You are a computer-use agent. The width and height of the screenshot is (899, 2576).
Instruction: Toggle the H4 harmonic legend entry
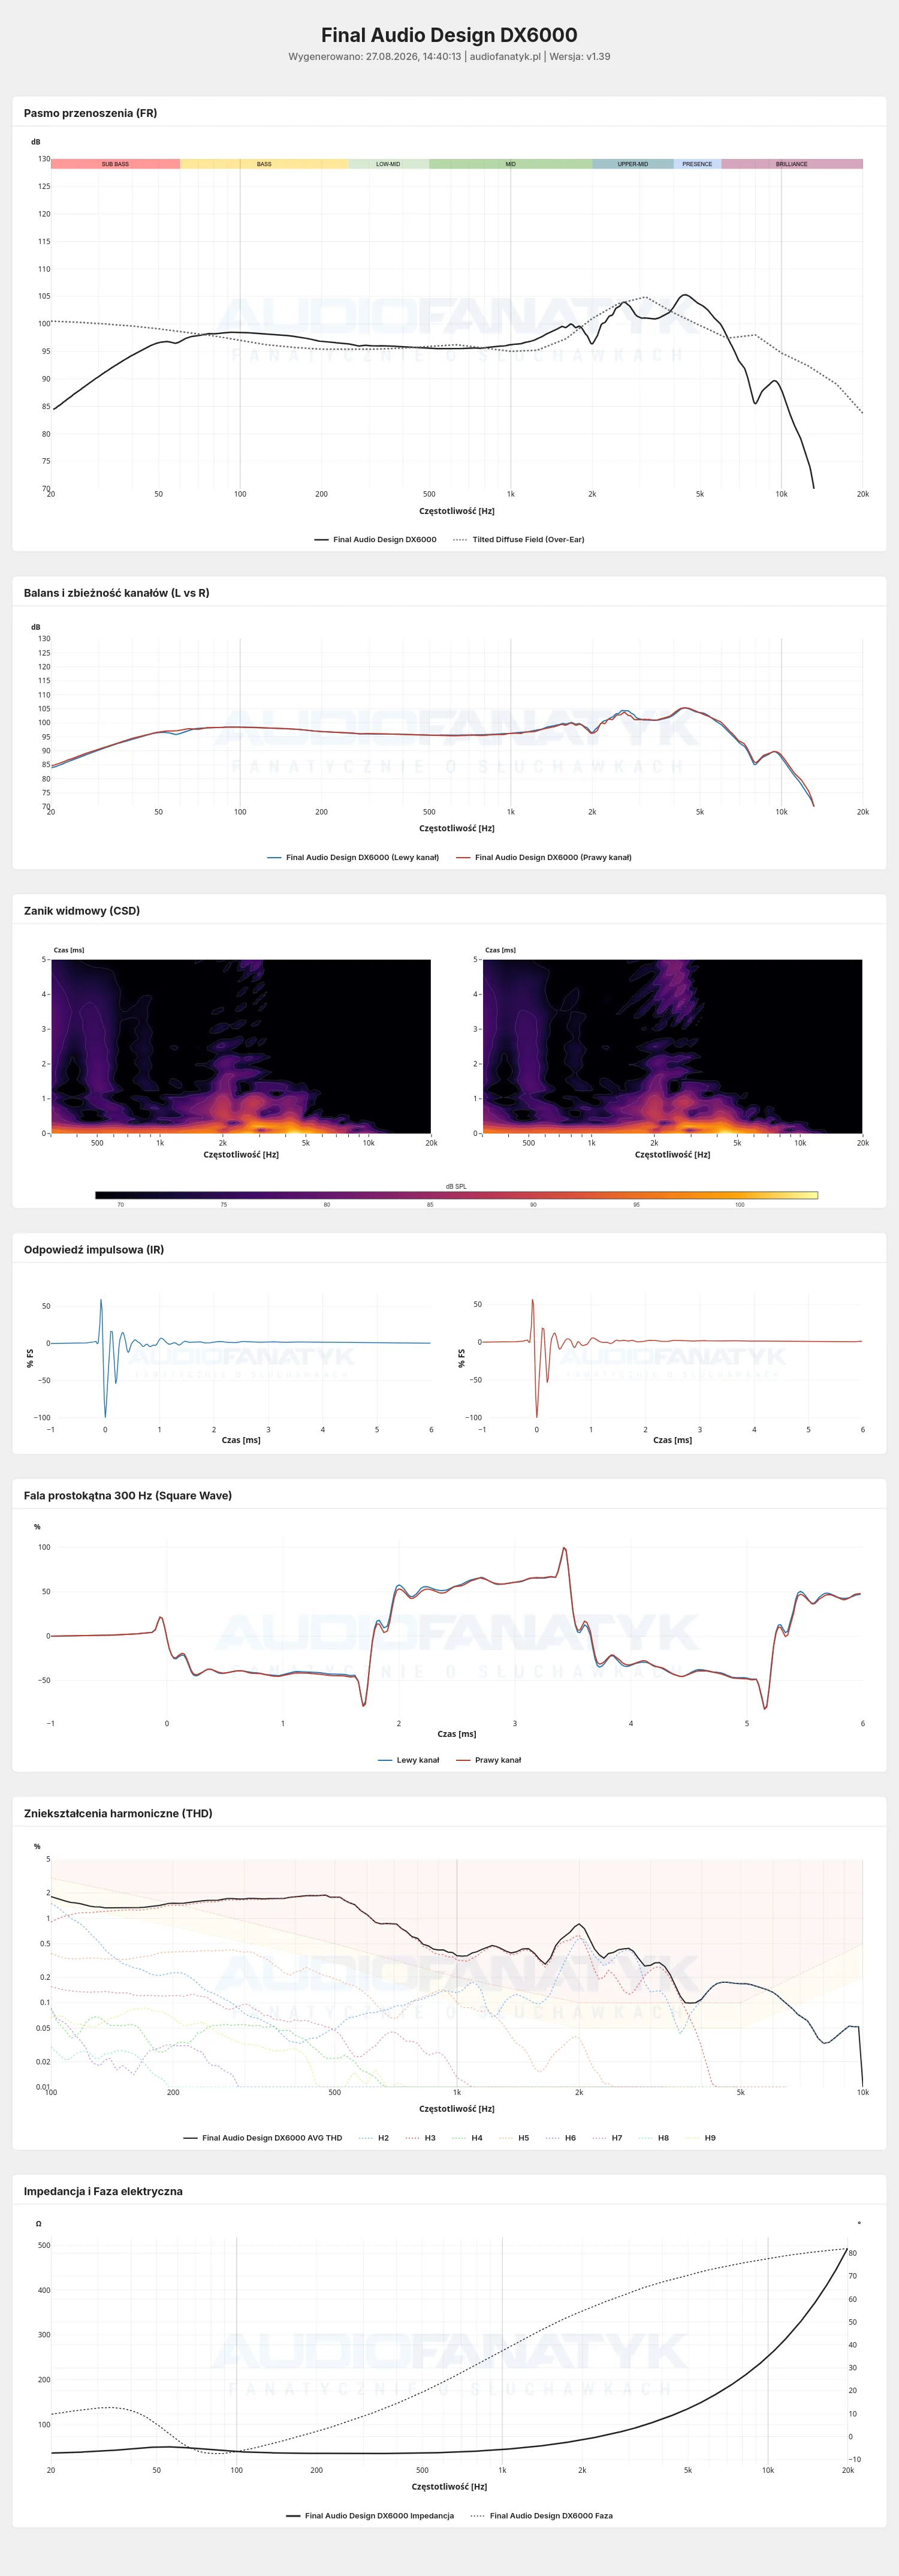467,2138
